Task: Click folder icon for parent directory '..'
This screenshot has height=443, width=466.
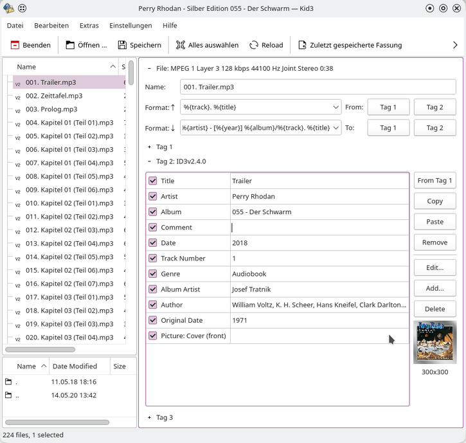Action: pos(8,395)
